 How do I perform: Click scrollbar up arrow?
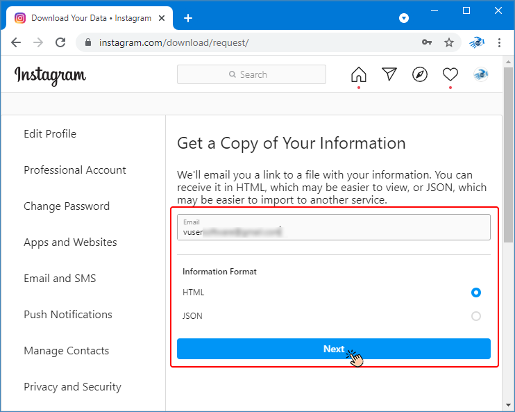(508, 62)
